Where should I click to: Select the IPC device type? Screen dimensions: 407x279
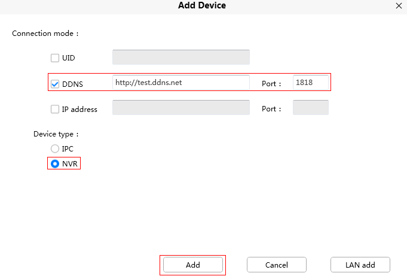pos(55,148)
